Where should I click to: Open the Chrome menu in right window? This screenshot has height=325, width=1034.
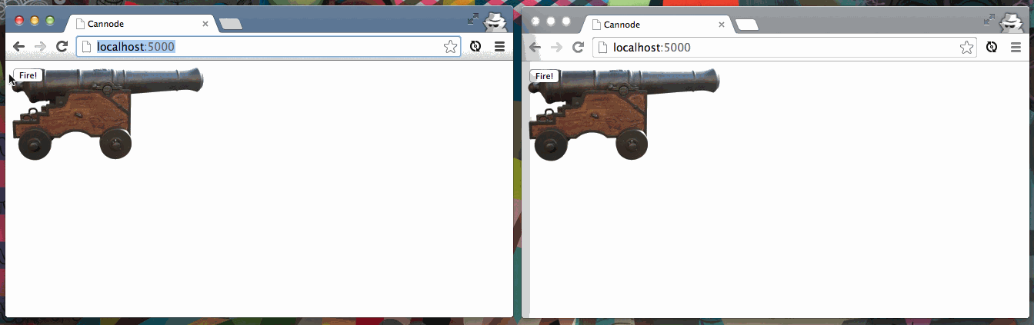(x=1016, y=48)
